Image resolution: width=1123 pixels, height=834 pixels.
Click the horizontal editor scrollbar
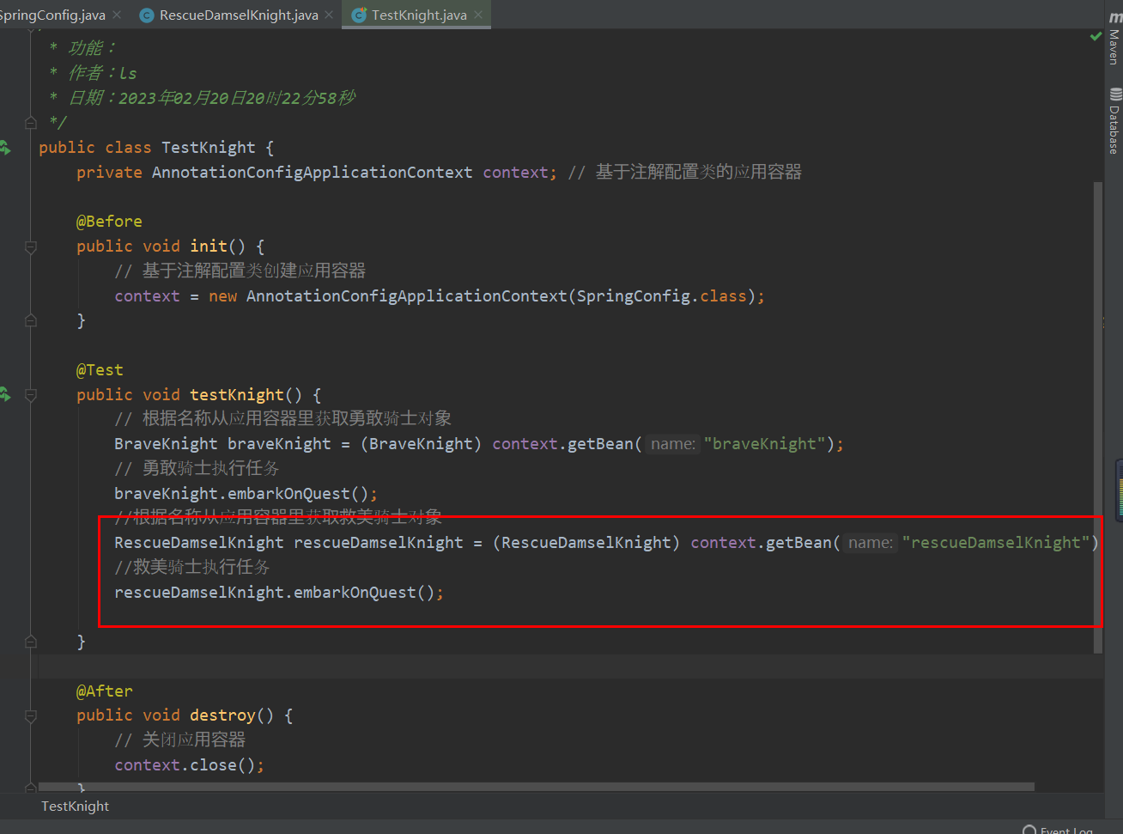[537, 787]
